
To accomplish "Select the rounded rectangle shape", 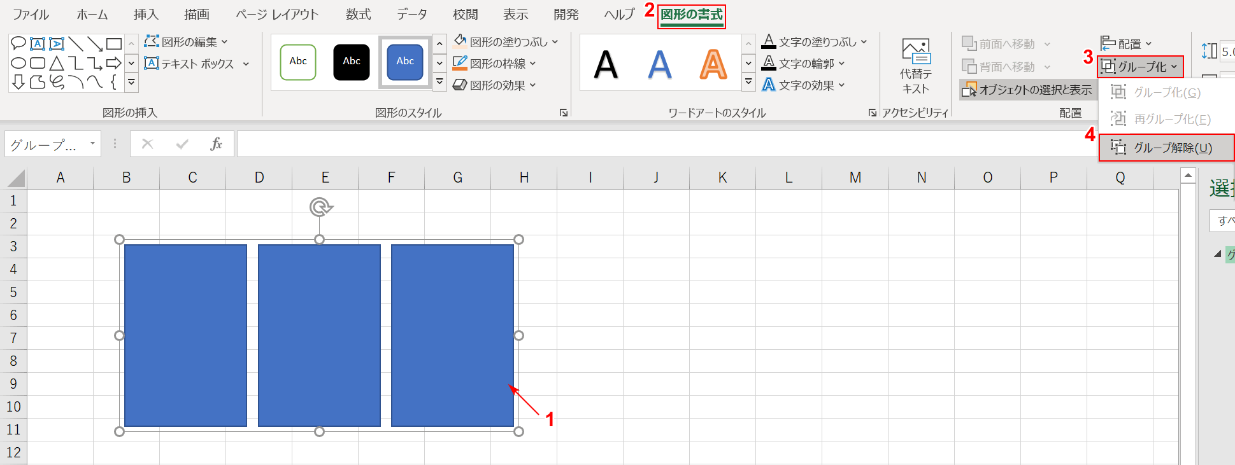I will tap(38, 63).
